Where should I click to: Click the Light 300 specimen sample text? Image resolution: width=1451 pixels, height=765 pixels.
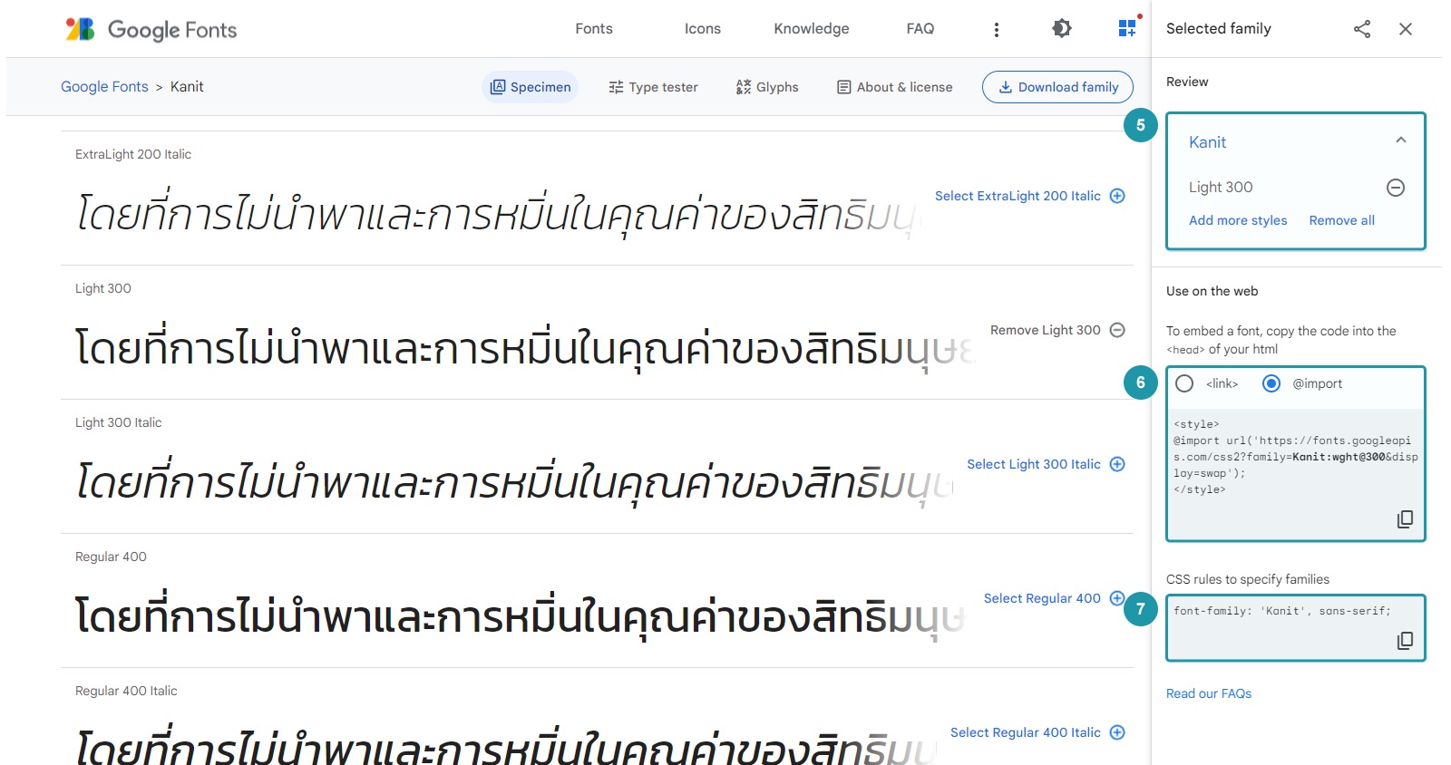pyautogui.click(x=526, y=349)
